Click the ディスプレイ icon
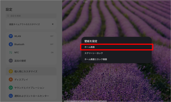 (11, 79)
